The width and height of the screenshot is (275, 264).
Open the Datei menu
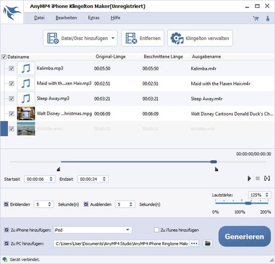click(39, 18)
